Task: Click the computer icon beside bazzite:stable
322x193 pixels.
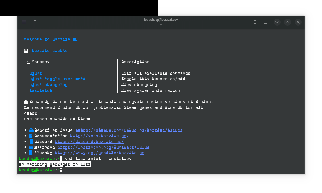Action: click(26, 50)
